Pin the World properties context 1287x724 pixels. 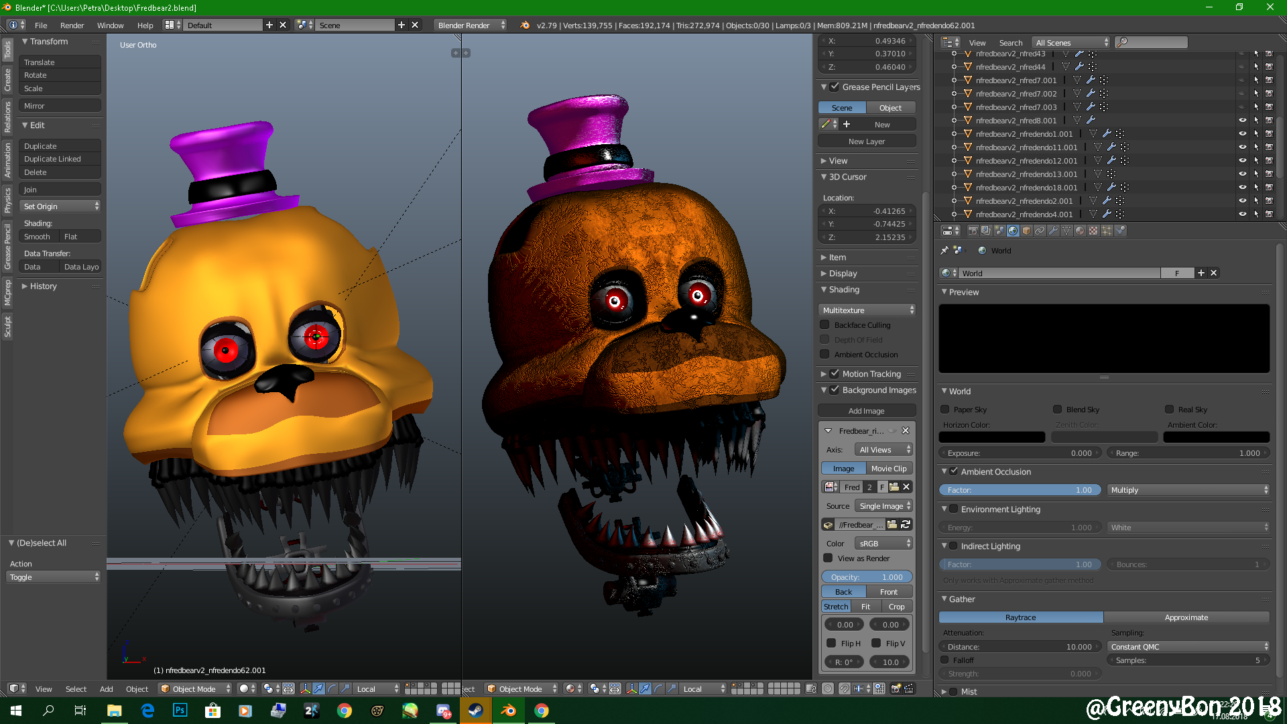(x=944, y=250)
